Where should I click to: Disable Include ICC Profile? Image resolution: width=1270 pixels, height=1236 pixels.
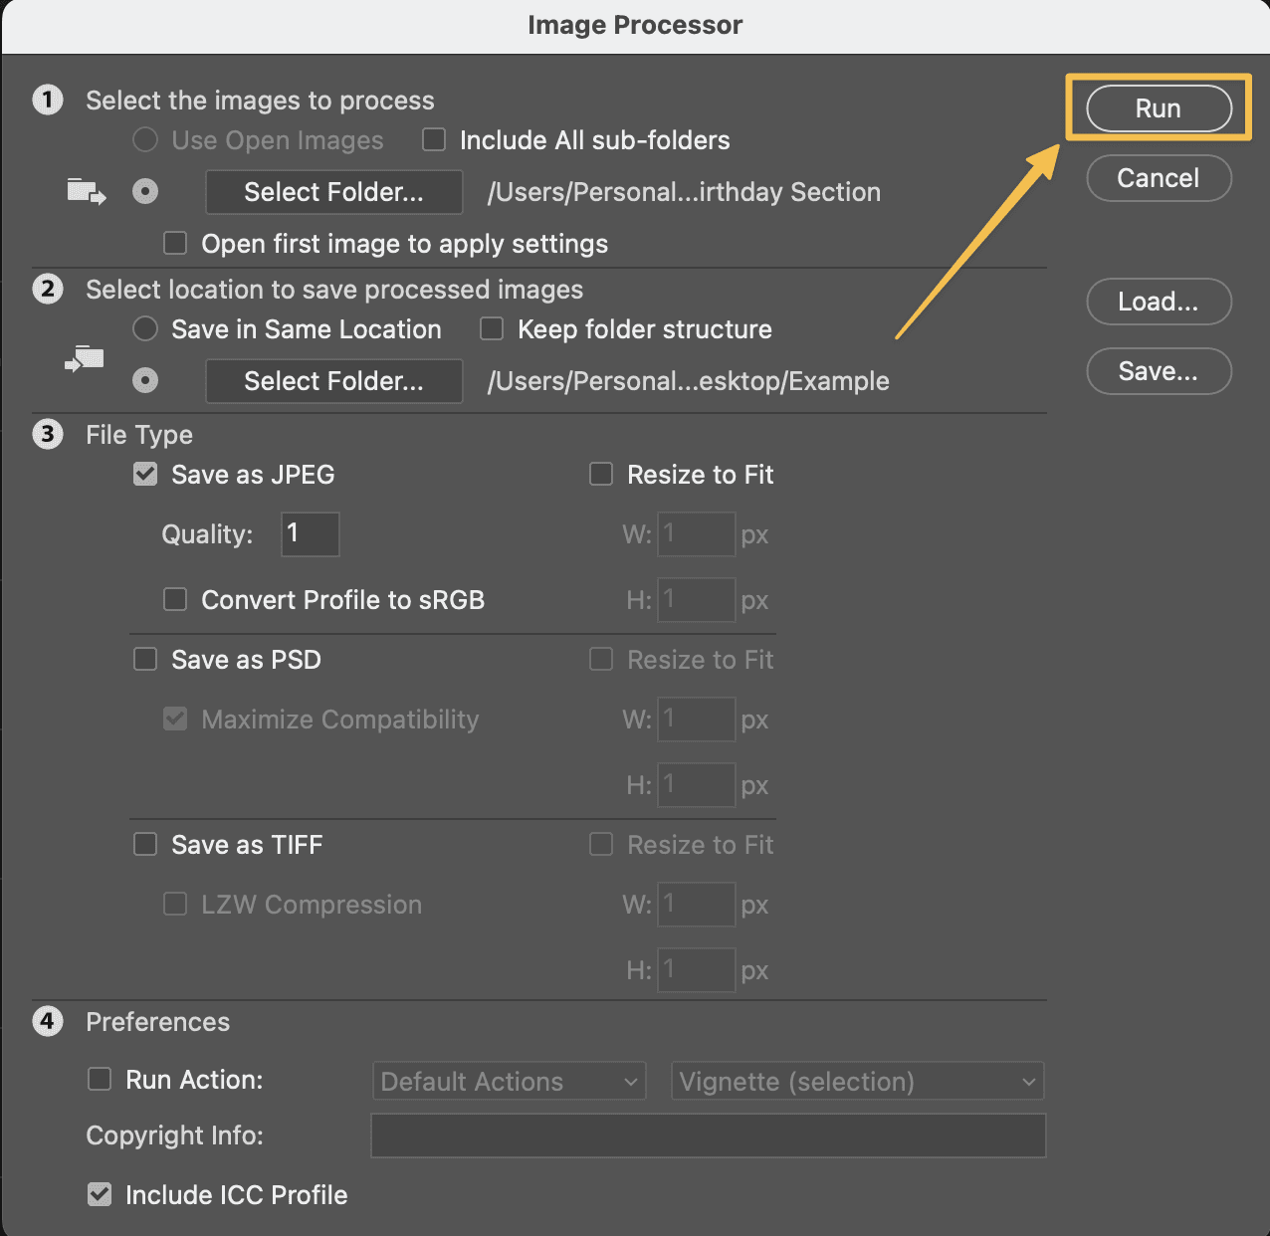99,1194
